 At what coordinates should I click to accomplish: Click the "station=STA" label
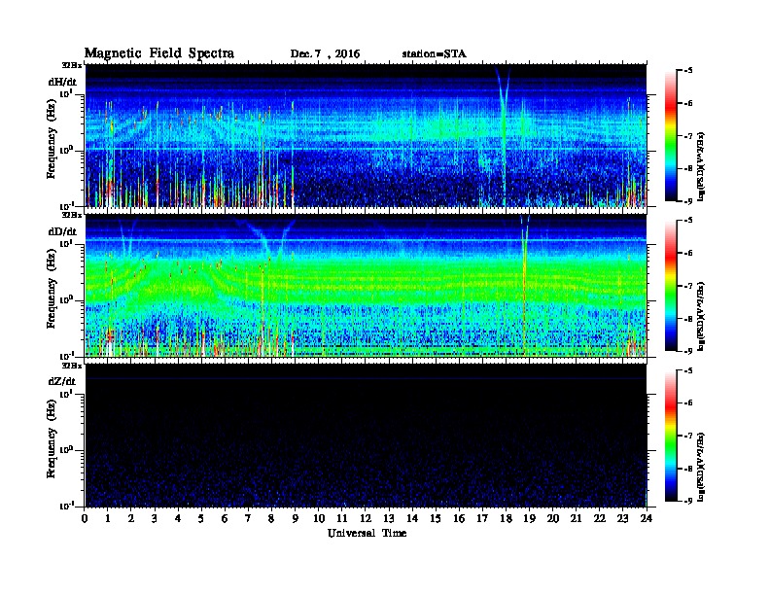(x=435, y=54)
